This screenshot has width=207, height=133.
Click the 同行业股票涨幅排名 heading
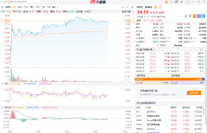pyautogui.click(x=146, y=103)
